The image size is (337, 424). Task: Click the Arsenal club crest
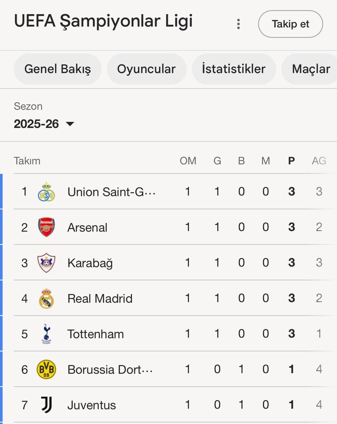[x=46, y=227]
